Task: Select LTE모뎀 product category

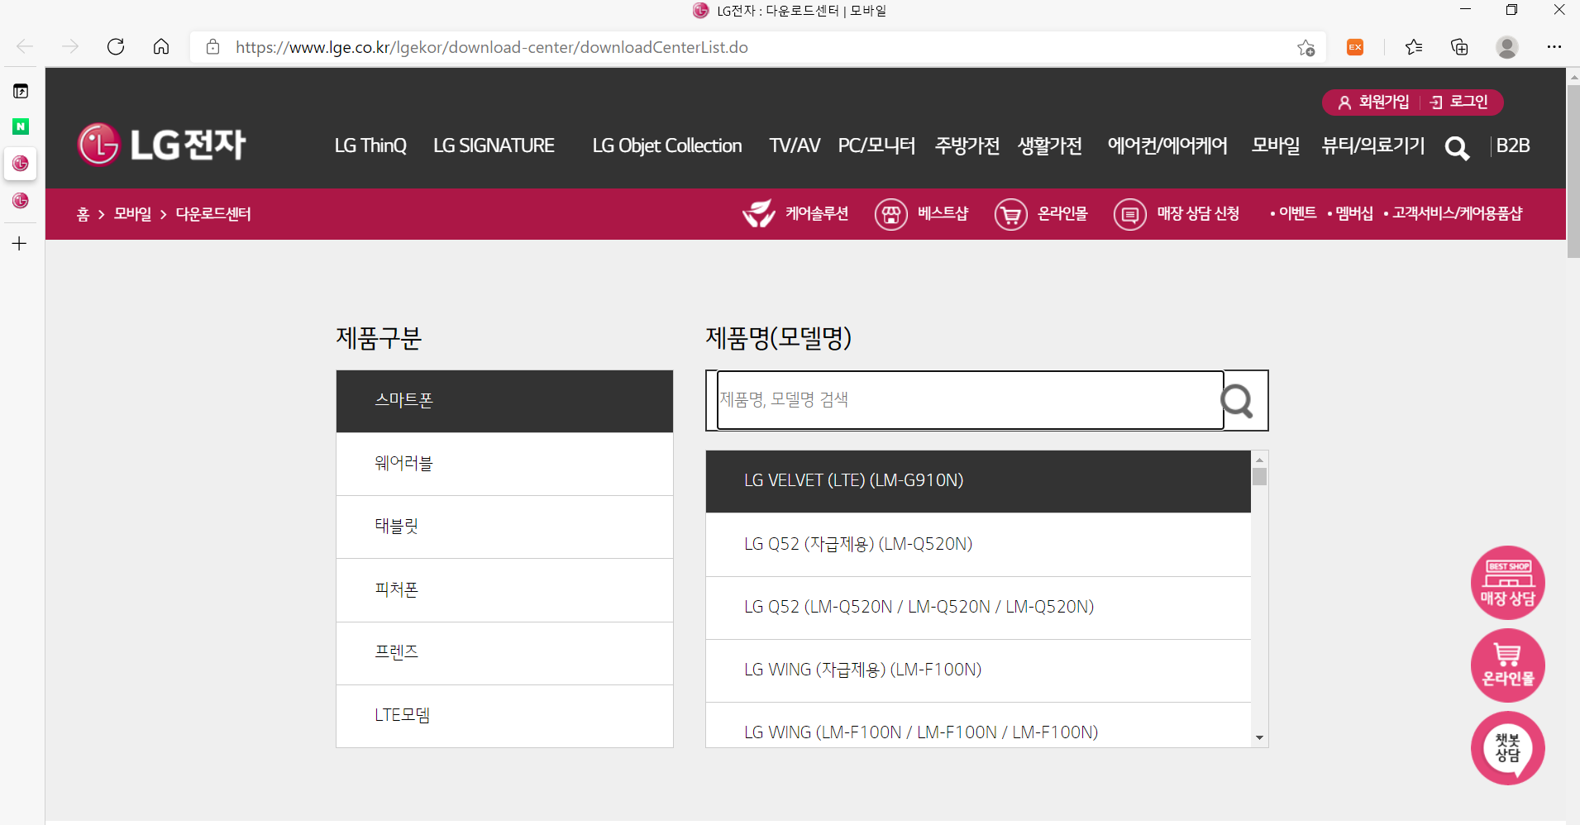Action: pyautogui.click(x=504, y=716)
